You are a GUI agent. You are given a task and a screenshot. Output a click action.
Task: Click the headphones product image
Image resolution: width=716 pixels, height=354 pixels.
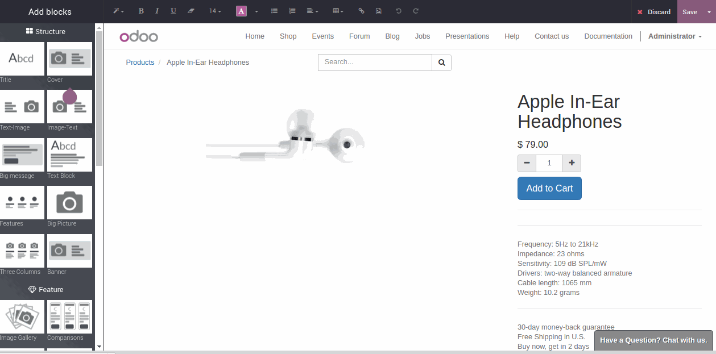click(x=285, y=138)
